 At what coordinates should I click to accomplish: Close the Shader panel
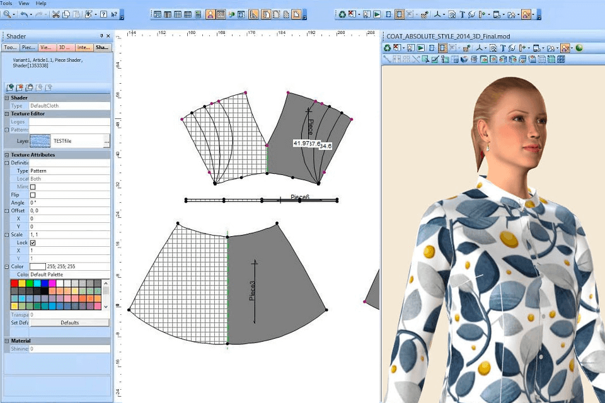108,36
